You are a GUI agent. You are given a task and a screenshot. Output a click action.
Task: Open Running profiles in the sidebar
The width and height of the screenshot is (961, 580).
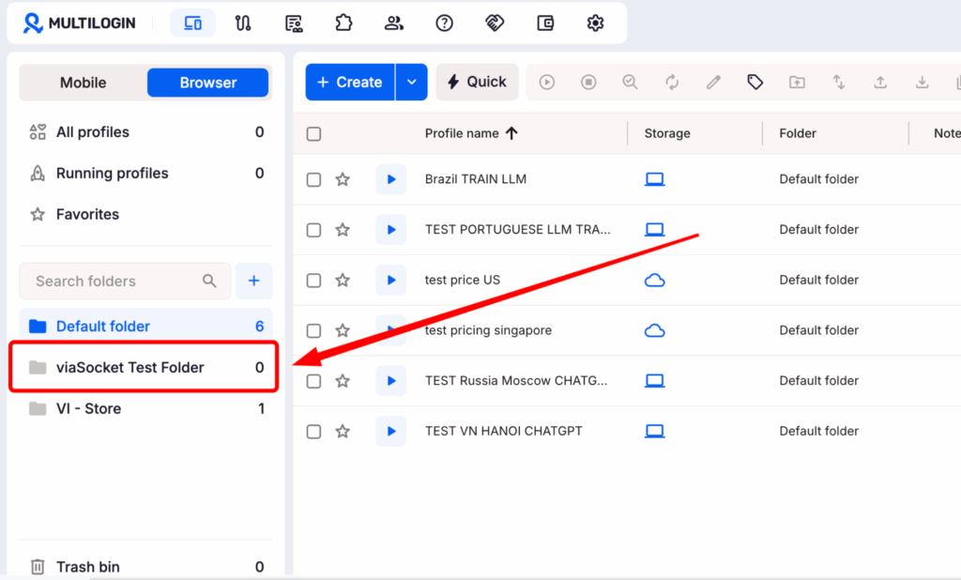(x=145, y=173)
